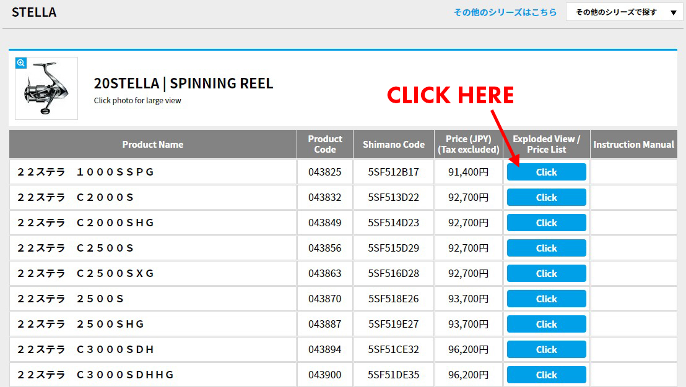The width and height of the screenshot is (686, 387).
Task: Select product name ２２ステラ Ｃ３０００ＳＤＨ
Action: tap(85, 349)
